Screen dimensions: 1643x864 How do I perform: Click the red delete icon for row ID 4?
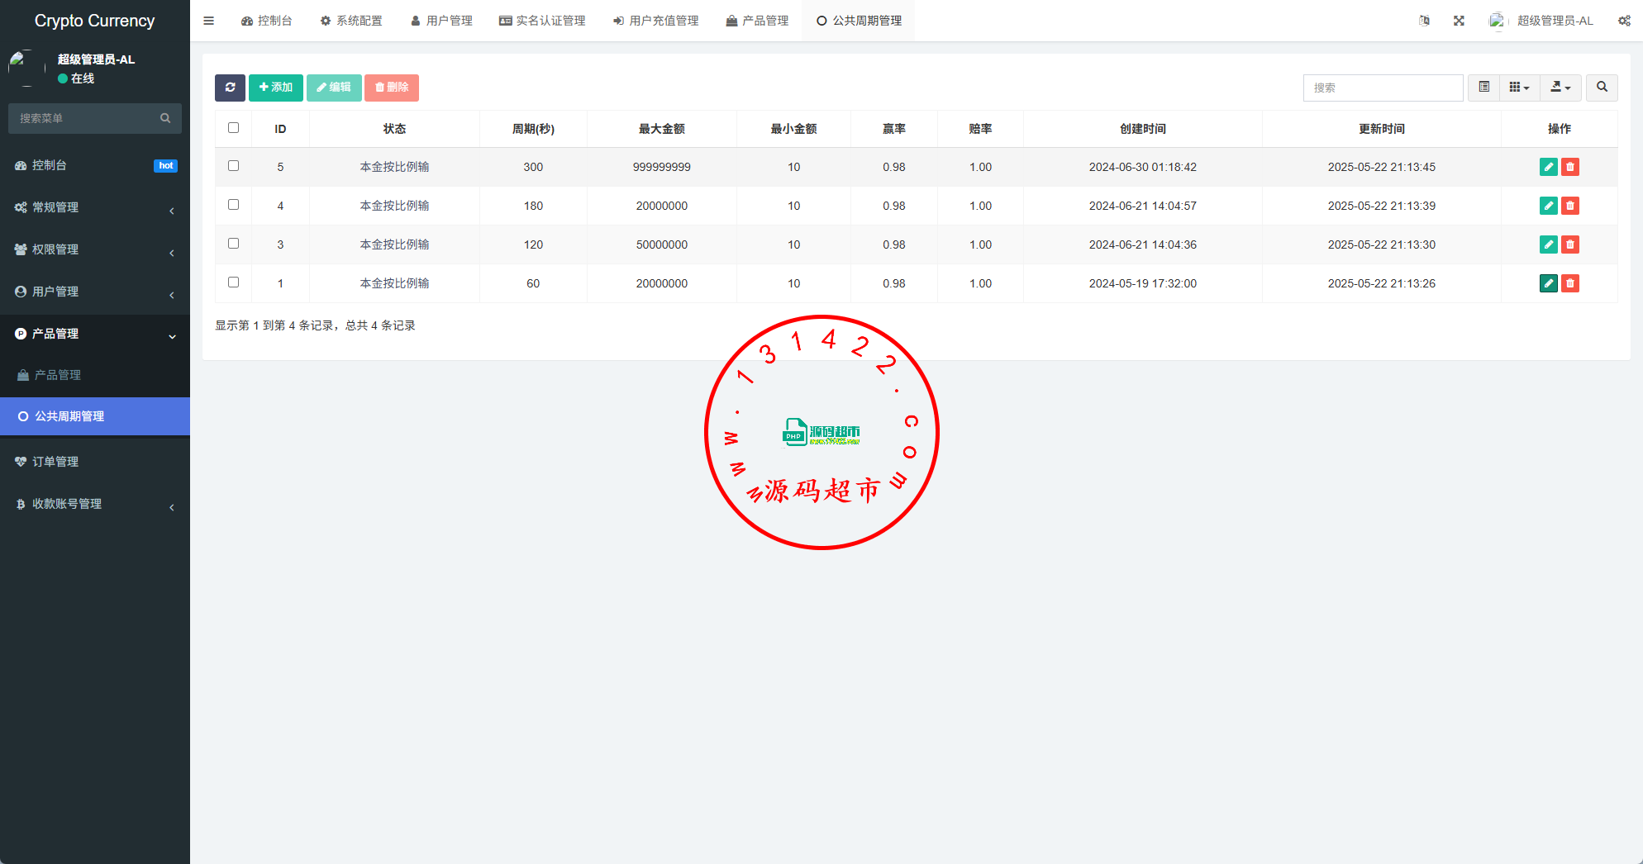[x=1570, y=206]
